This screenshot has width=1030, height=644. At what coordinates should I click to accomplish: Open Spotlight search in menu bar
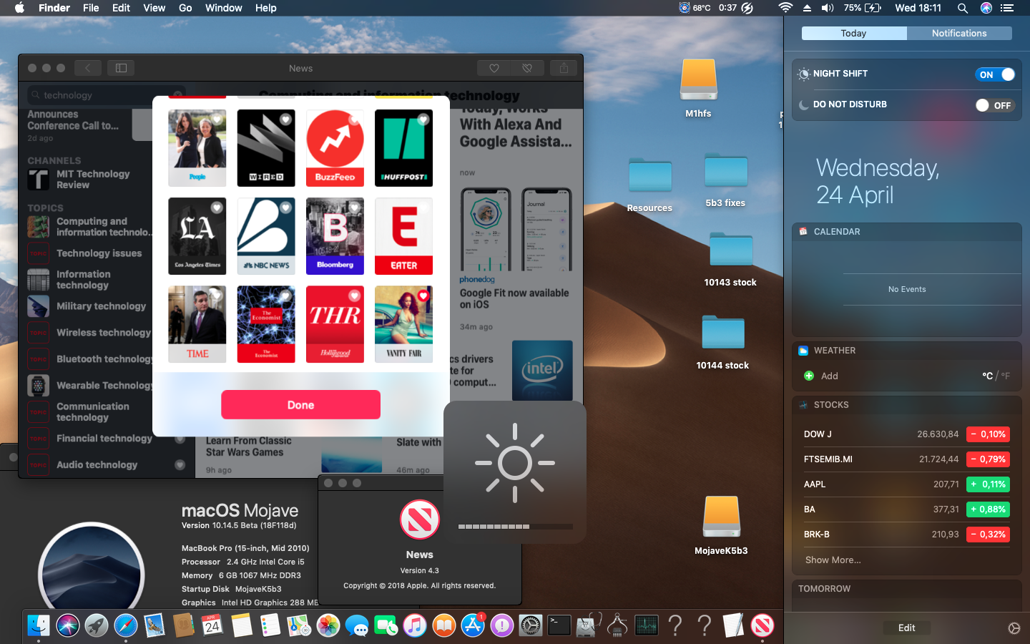click(963, 8)
